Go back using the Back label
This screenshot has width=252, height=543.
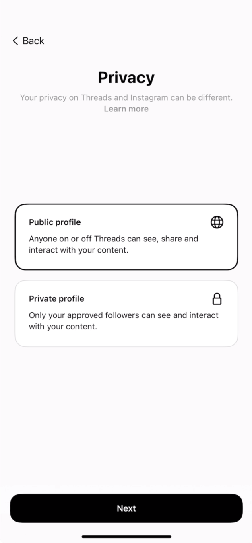(x=32, y=41)
